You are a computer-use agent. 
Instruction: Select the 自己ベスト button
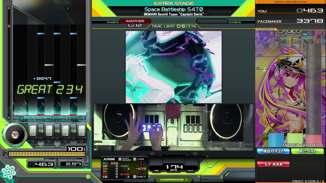tap(307, 151)
